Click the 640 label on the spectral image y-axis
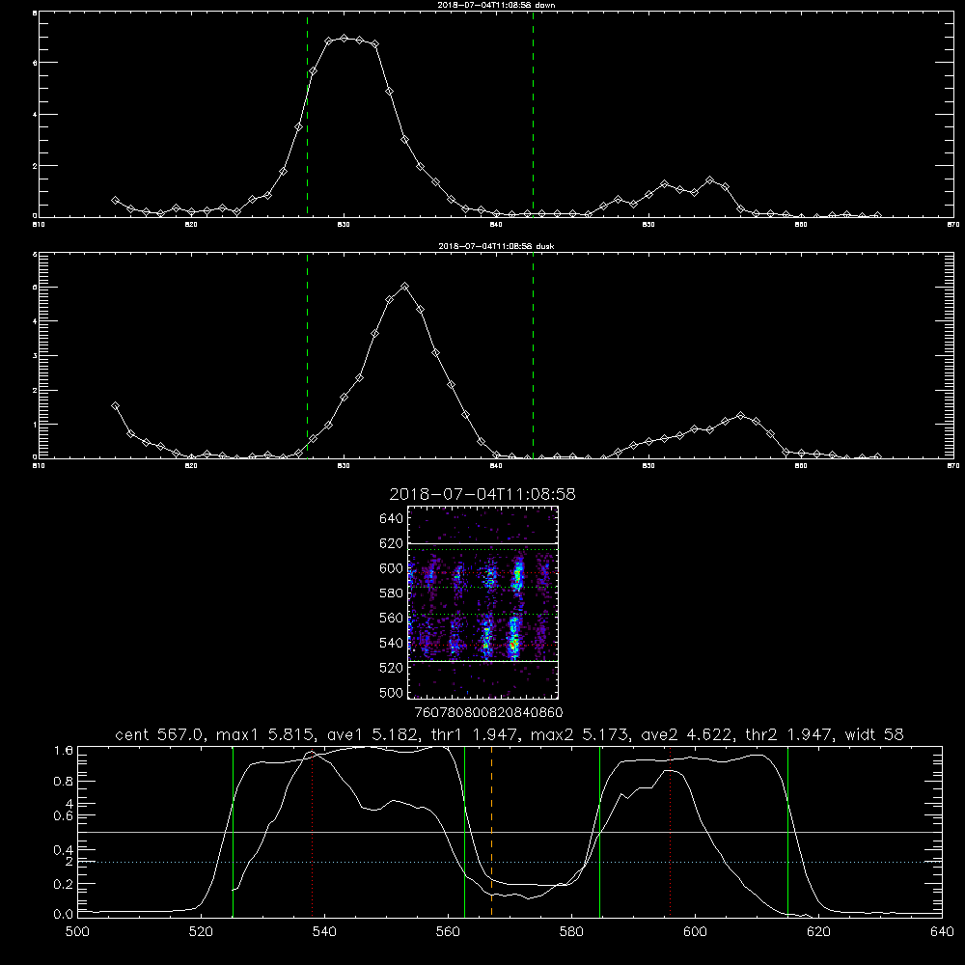 click(392, 519)
